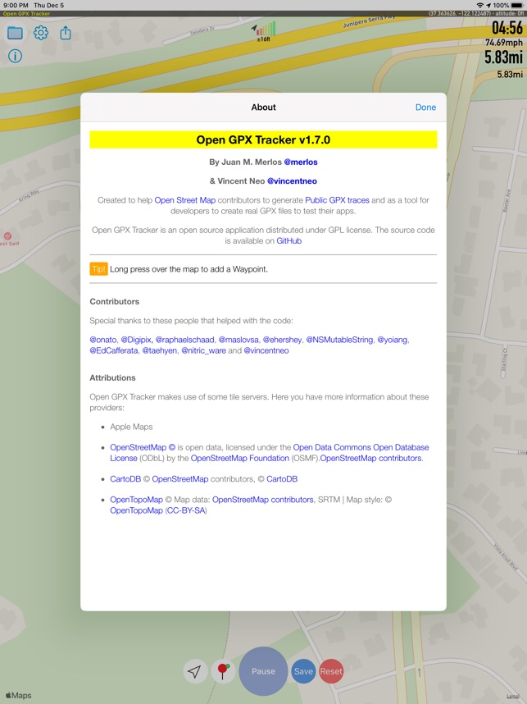Open contributor @EdCafferata link
This screenshot has width=527, height=704.
(114, 350)
